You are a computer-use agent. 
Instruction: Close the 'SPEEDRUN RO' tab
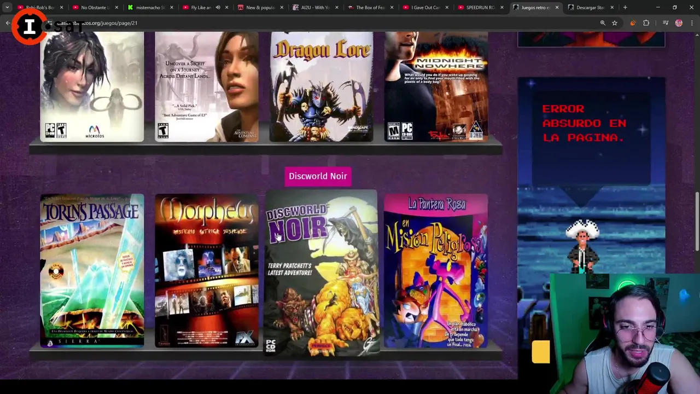coord(502,8)
